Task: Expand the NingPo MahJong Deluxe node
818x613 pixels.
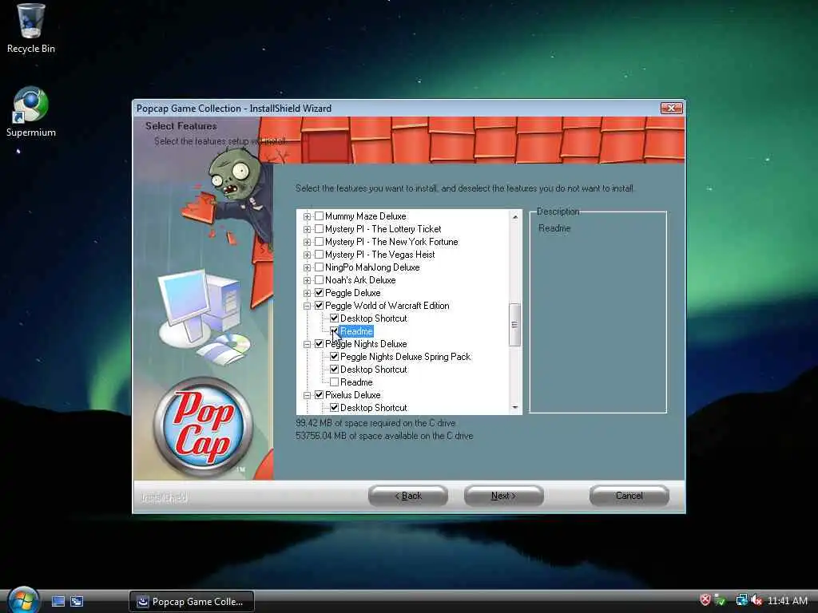Action: pos(307,267)
